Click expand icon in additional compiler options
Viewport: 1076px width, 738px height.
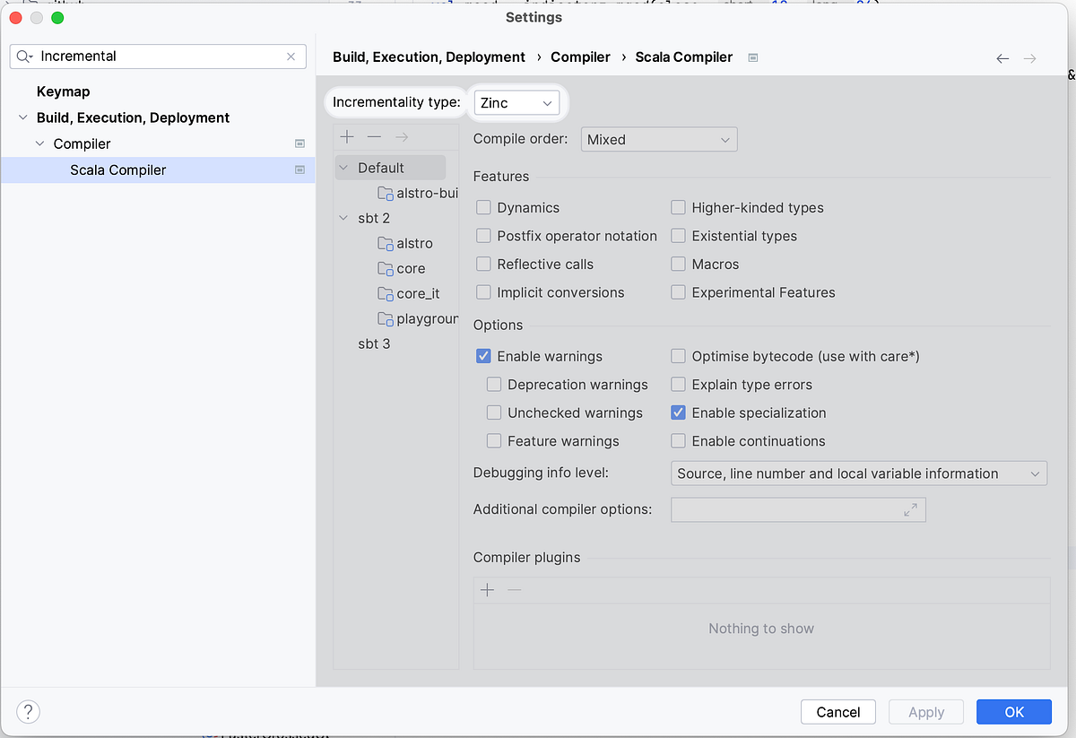910,509
